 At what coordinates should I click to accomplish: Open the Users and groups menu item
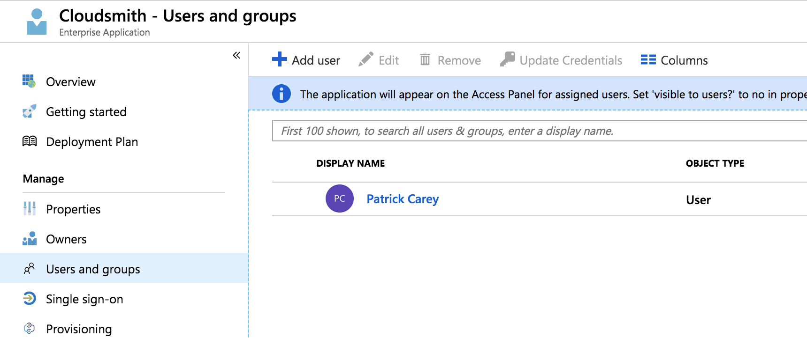pos(93,269)
